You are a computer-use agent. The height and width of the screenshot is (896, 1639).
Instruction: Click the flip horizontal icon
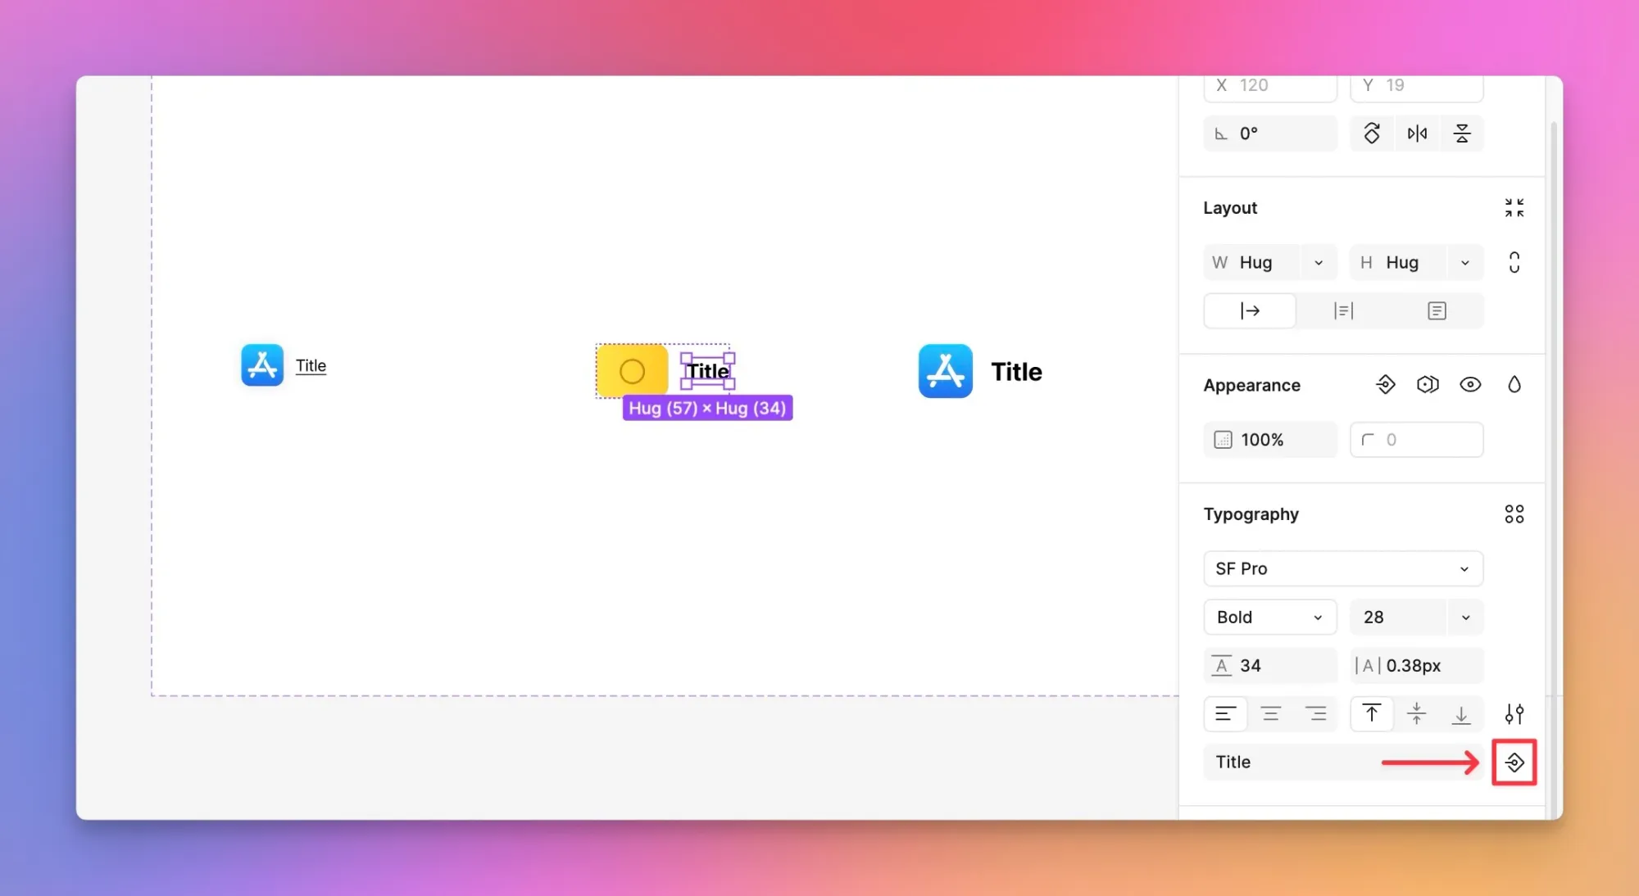(x=1417, y=133)
